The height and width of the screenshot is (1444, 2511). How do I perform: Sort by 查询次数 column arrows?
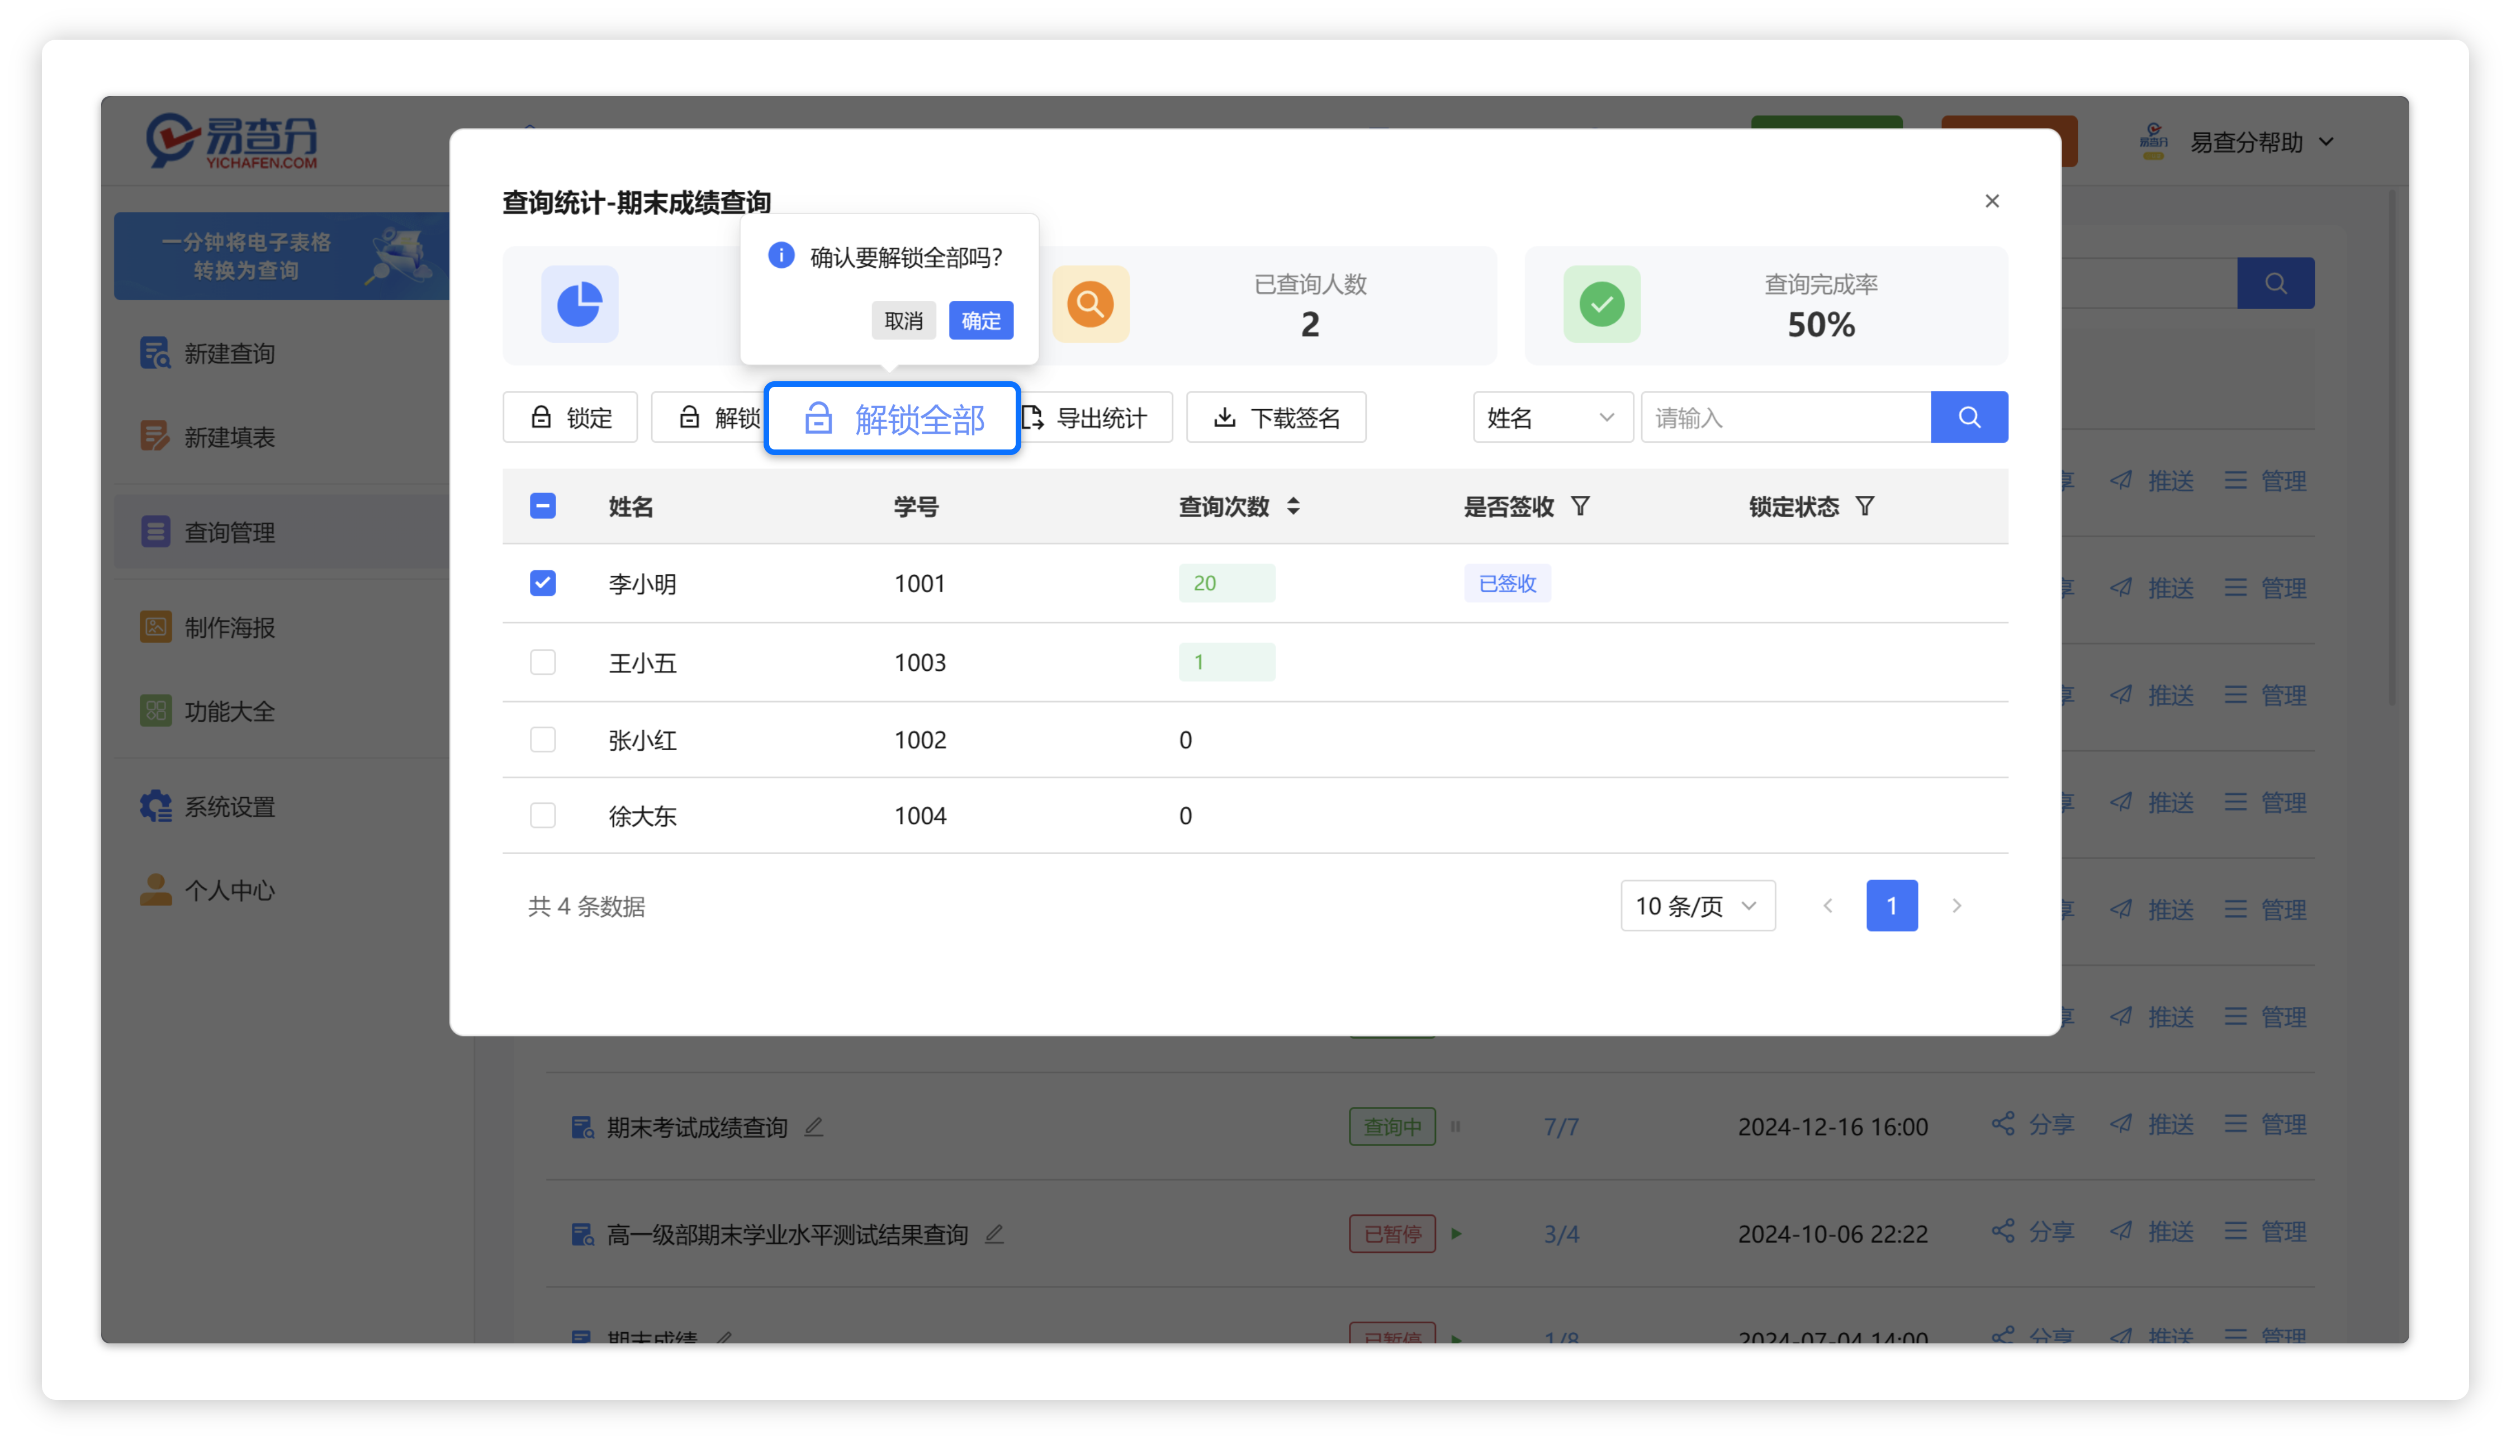(x=1292, y=507)
